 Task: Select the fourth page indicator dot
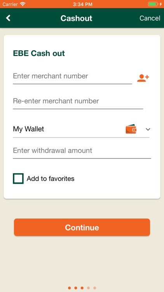(x=88, y=288)
